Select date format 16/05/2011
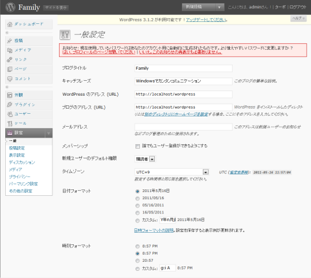This screenshot has height=278, width=311. coord(137,213)
